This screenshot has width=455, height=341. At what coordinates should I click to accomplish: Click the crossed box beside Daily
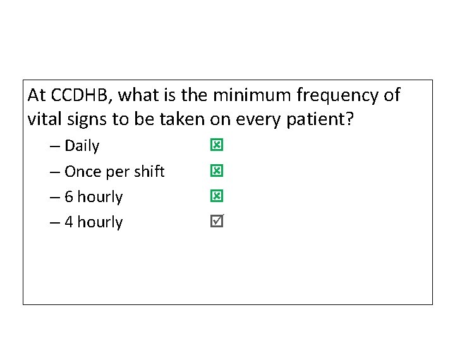coord(216,146)
